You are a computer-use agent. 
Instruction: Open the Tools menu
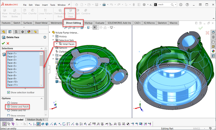click(x=53, y=5)
